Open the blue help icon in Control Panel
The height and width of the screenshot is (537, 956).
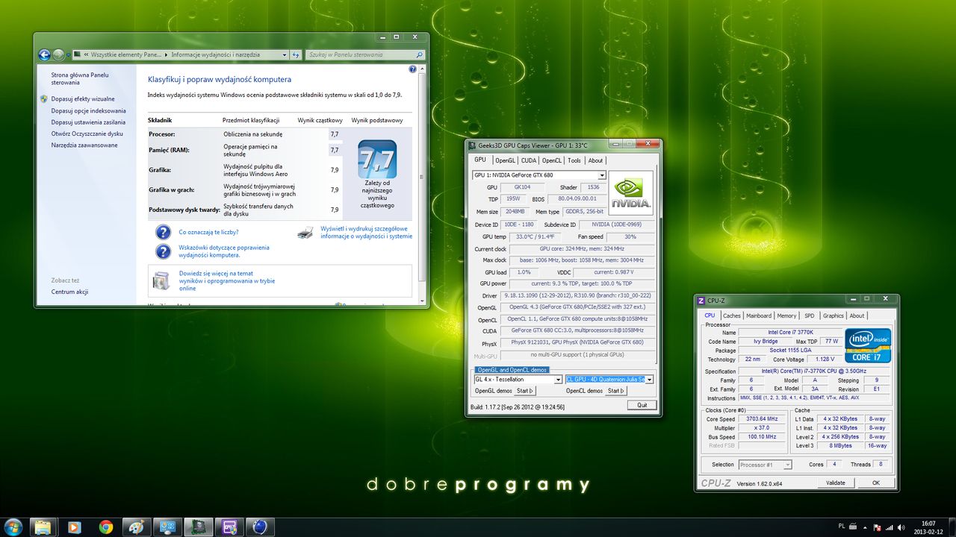tap(413, 69)
